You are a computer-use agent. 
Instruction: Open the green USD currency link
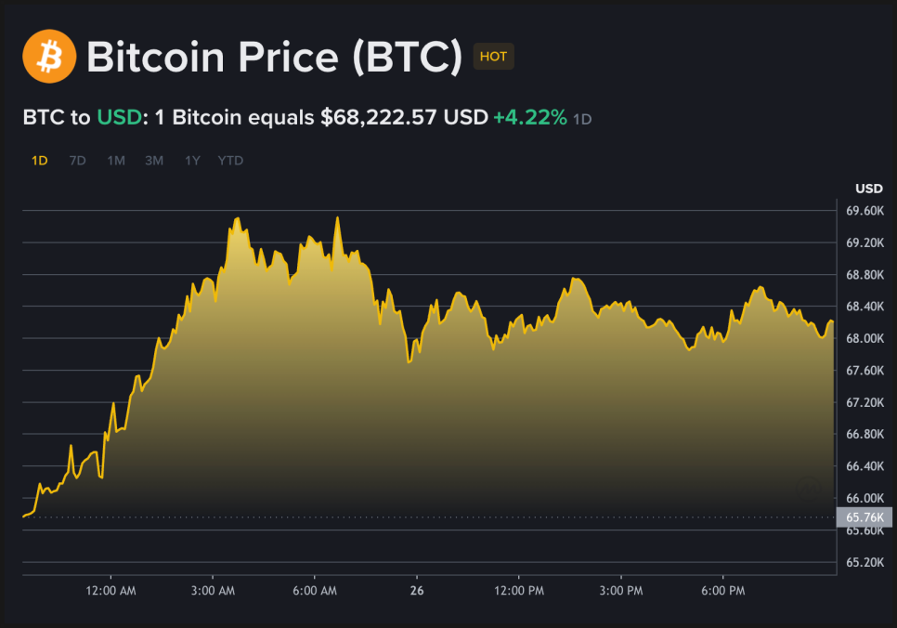117,118
